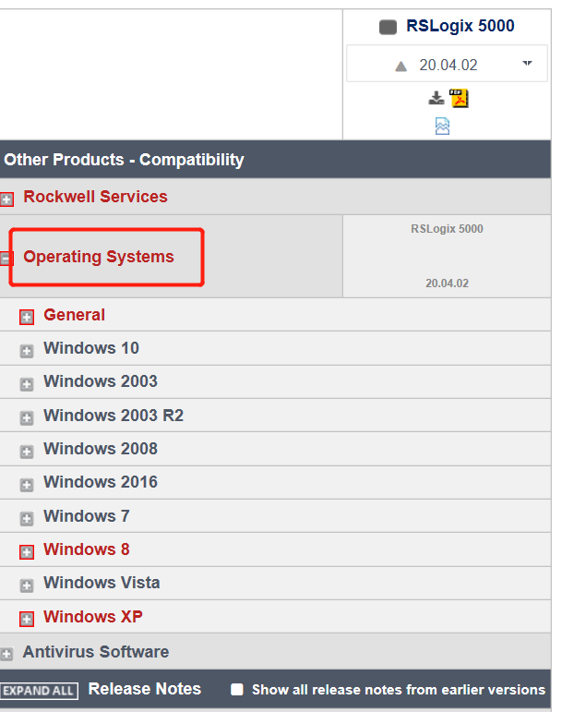Collapse the Operating Systems section
Viewport: 562px width, 712px height.
pos(6,259)
